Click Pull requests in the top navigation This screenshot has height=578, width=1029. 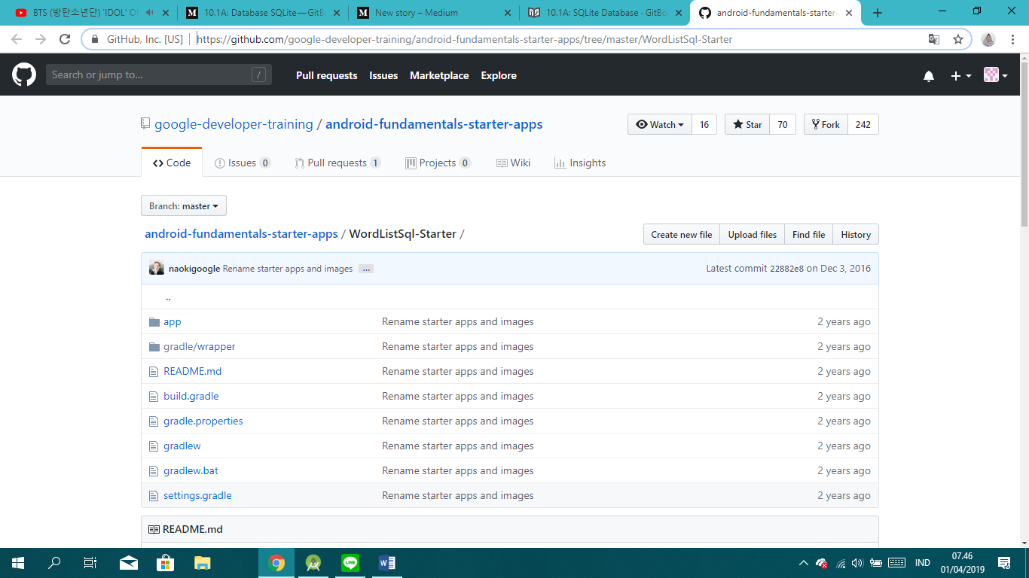click(x=326, y=75)
